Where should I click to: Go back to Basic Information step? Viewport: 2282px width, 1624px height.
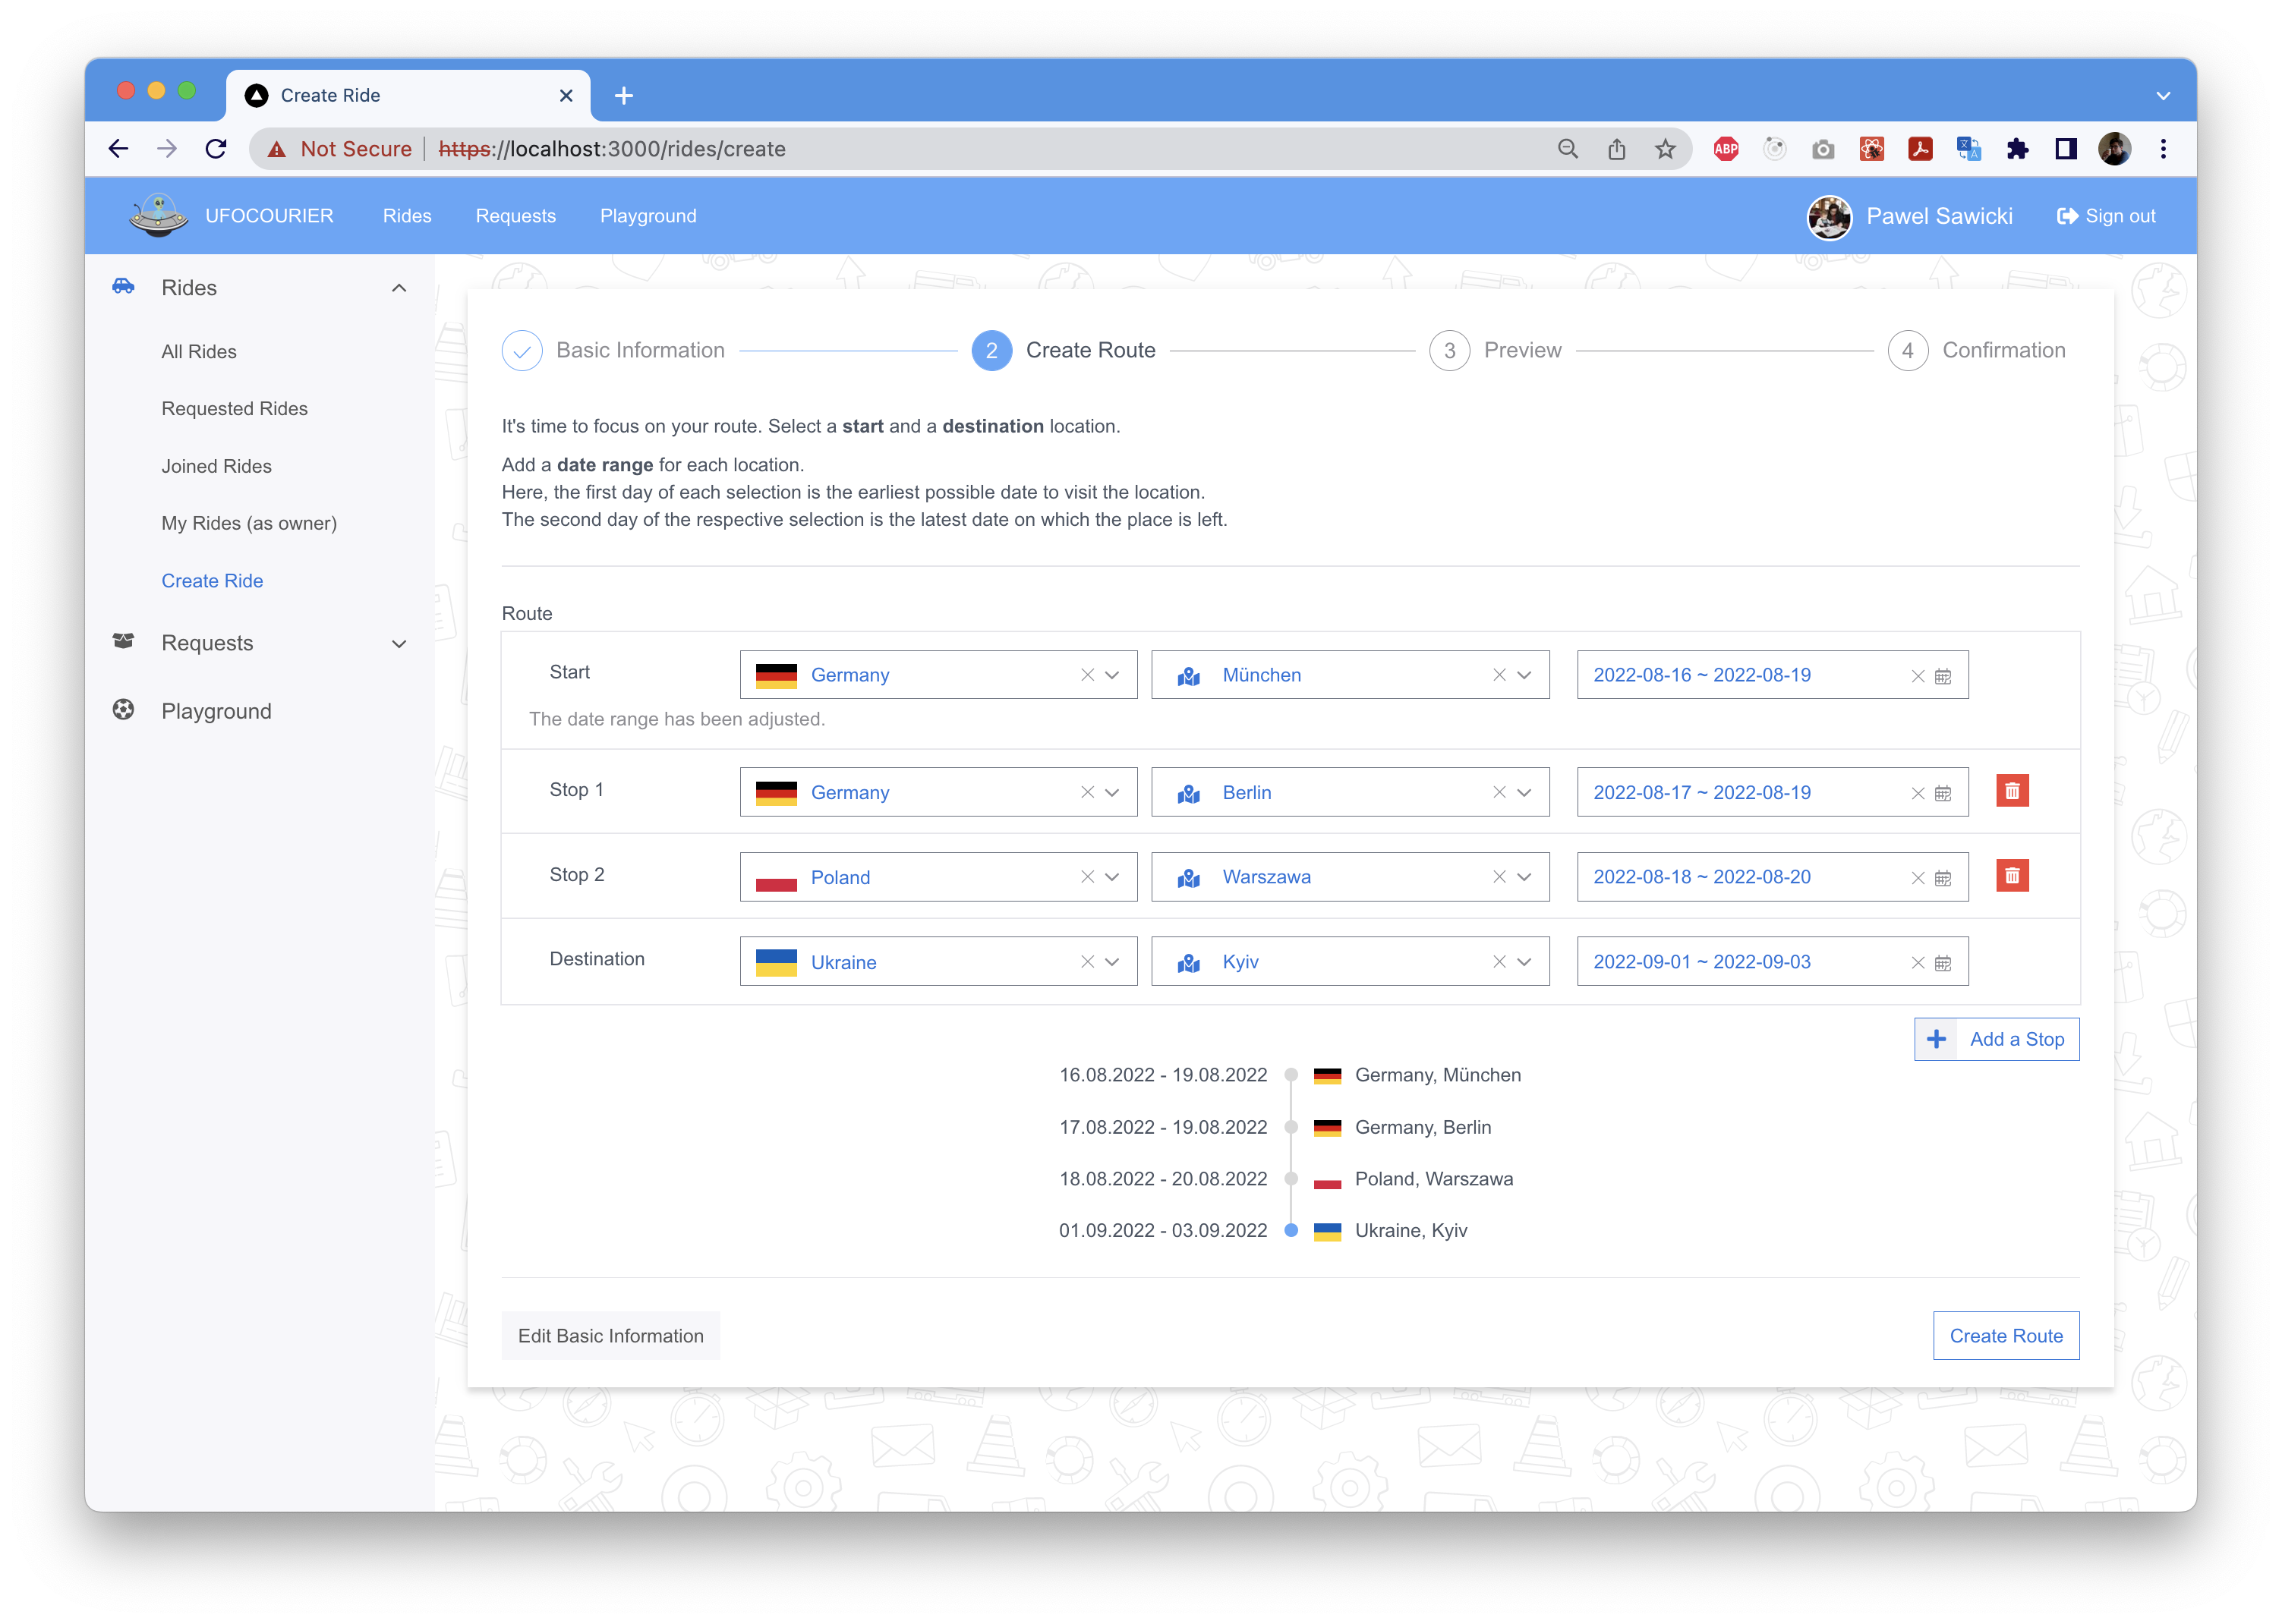pyautogui.click(x=611, y=1336)
